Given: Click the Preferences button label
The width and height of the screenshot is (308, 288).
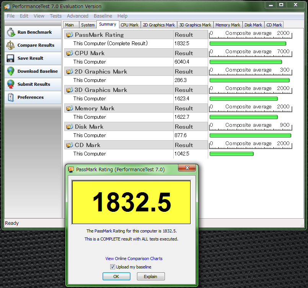Looking at the screenshot, I should (x=31, y=97).
